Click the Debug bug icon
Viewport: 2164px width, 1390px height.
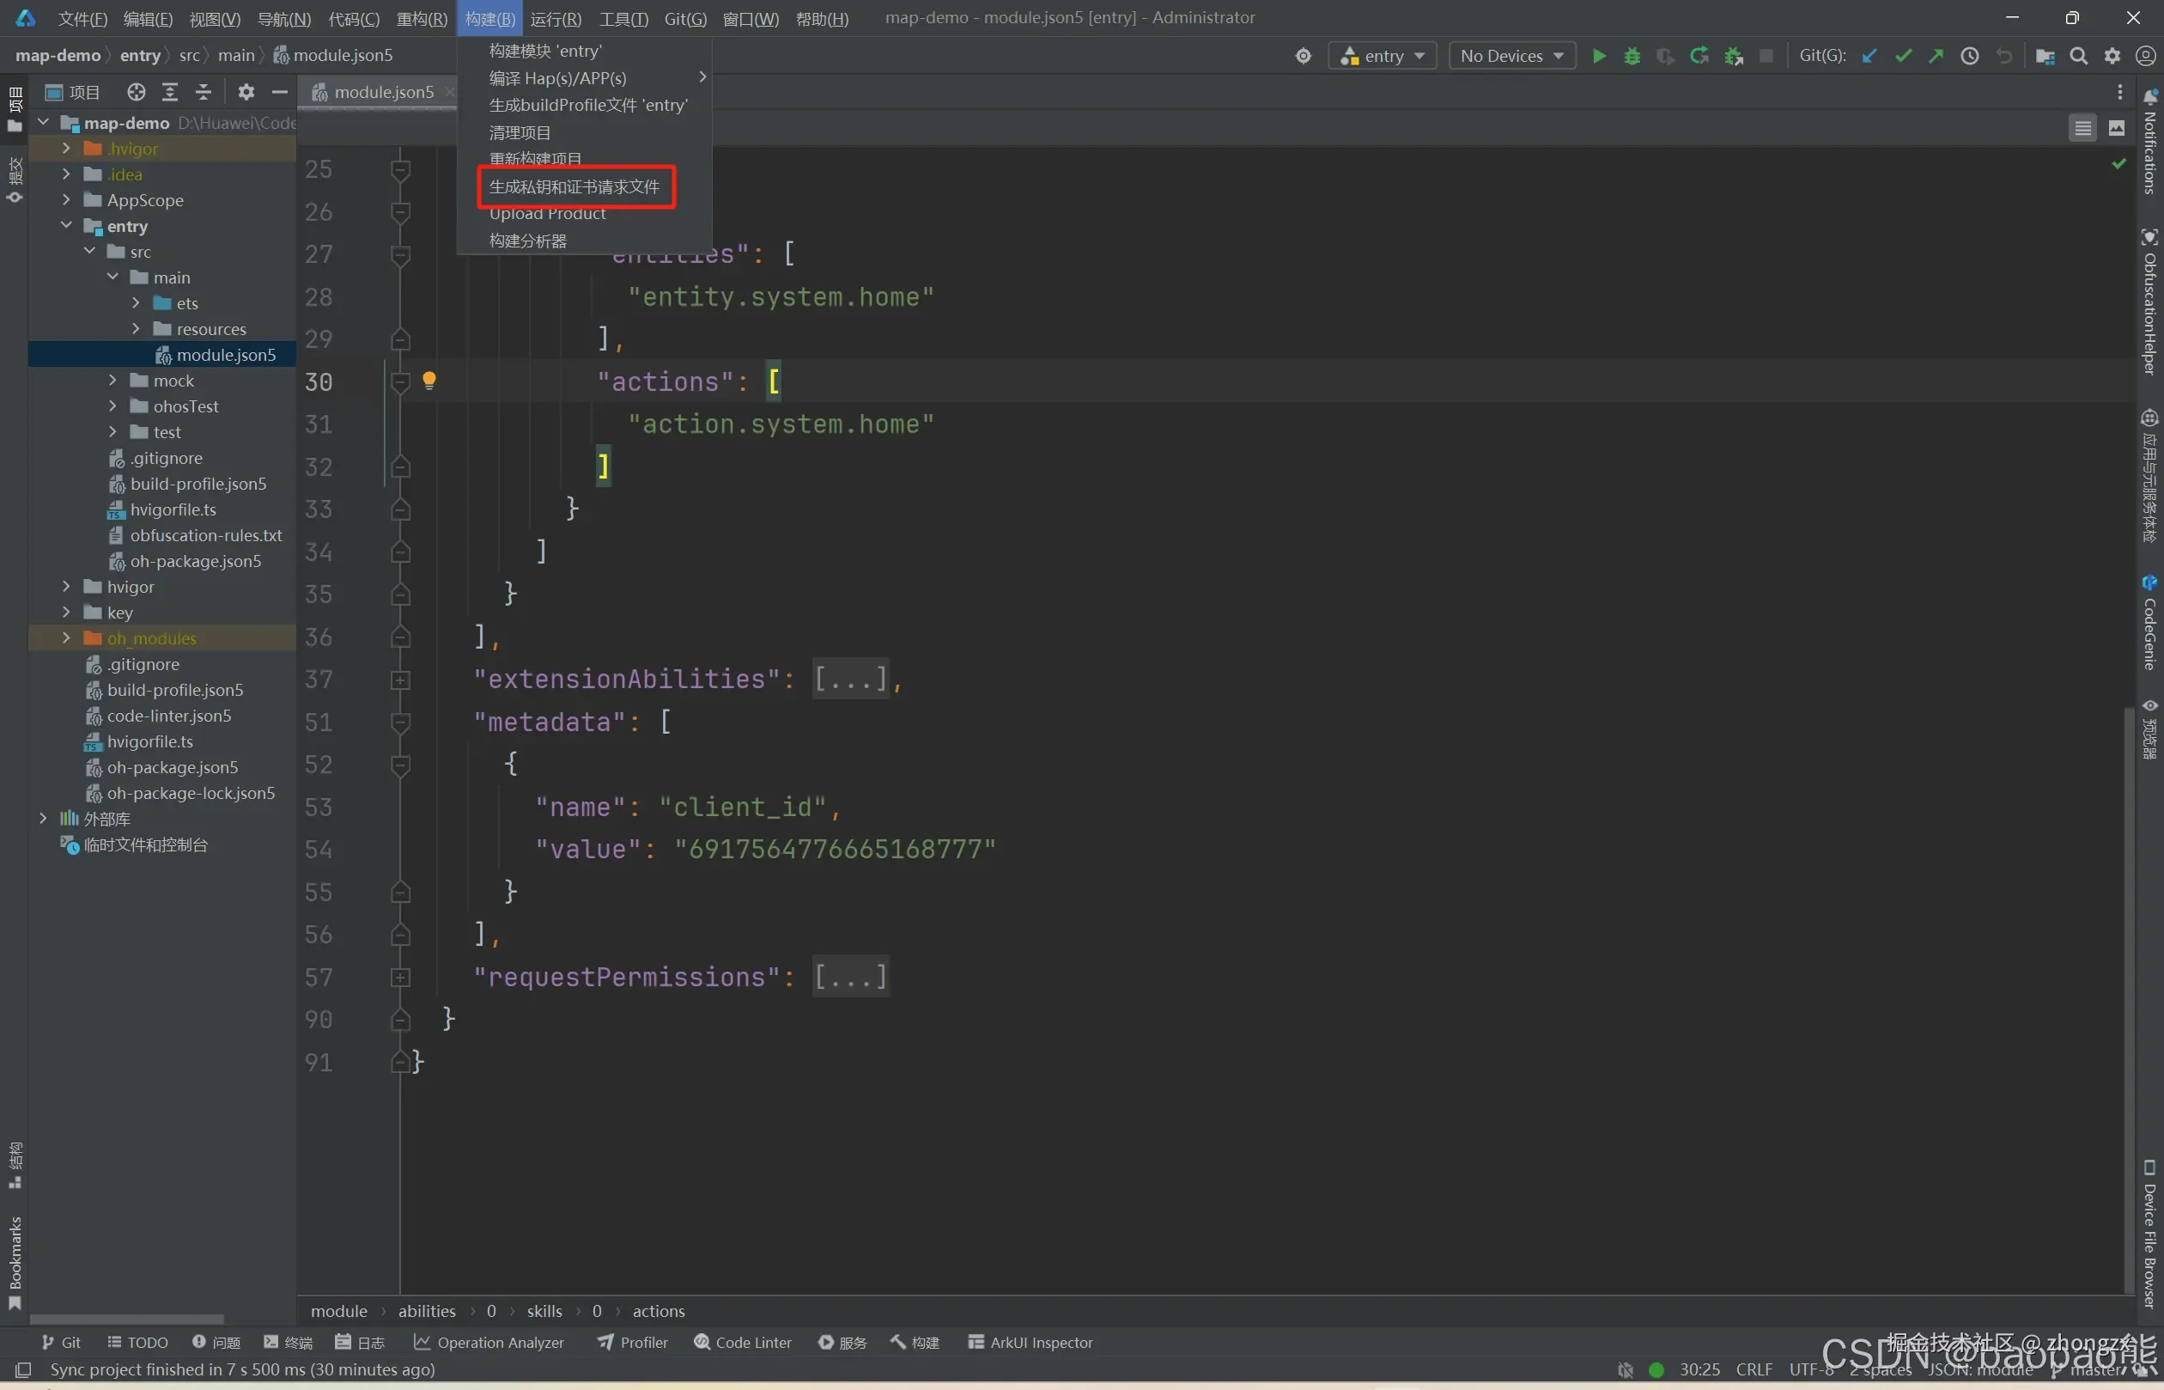(1632, 56)
